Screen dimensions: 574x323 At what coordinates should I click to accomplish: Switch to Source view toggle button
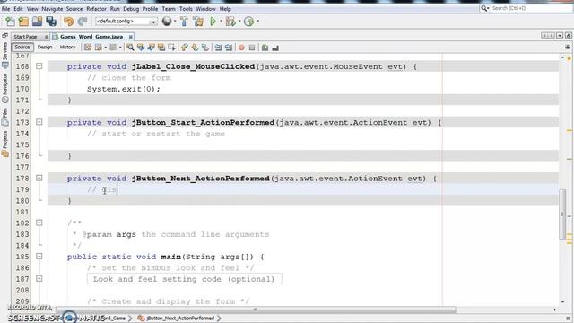click(x=22, y=48)
